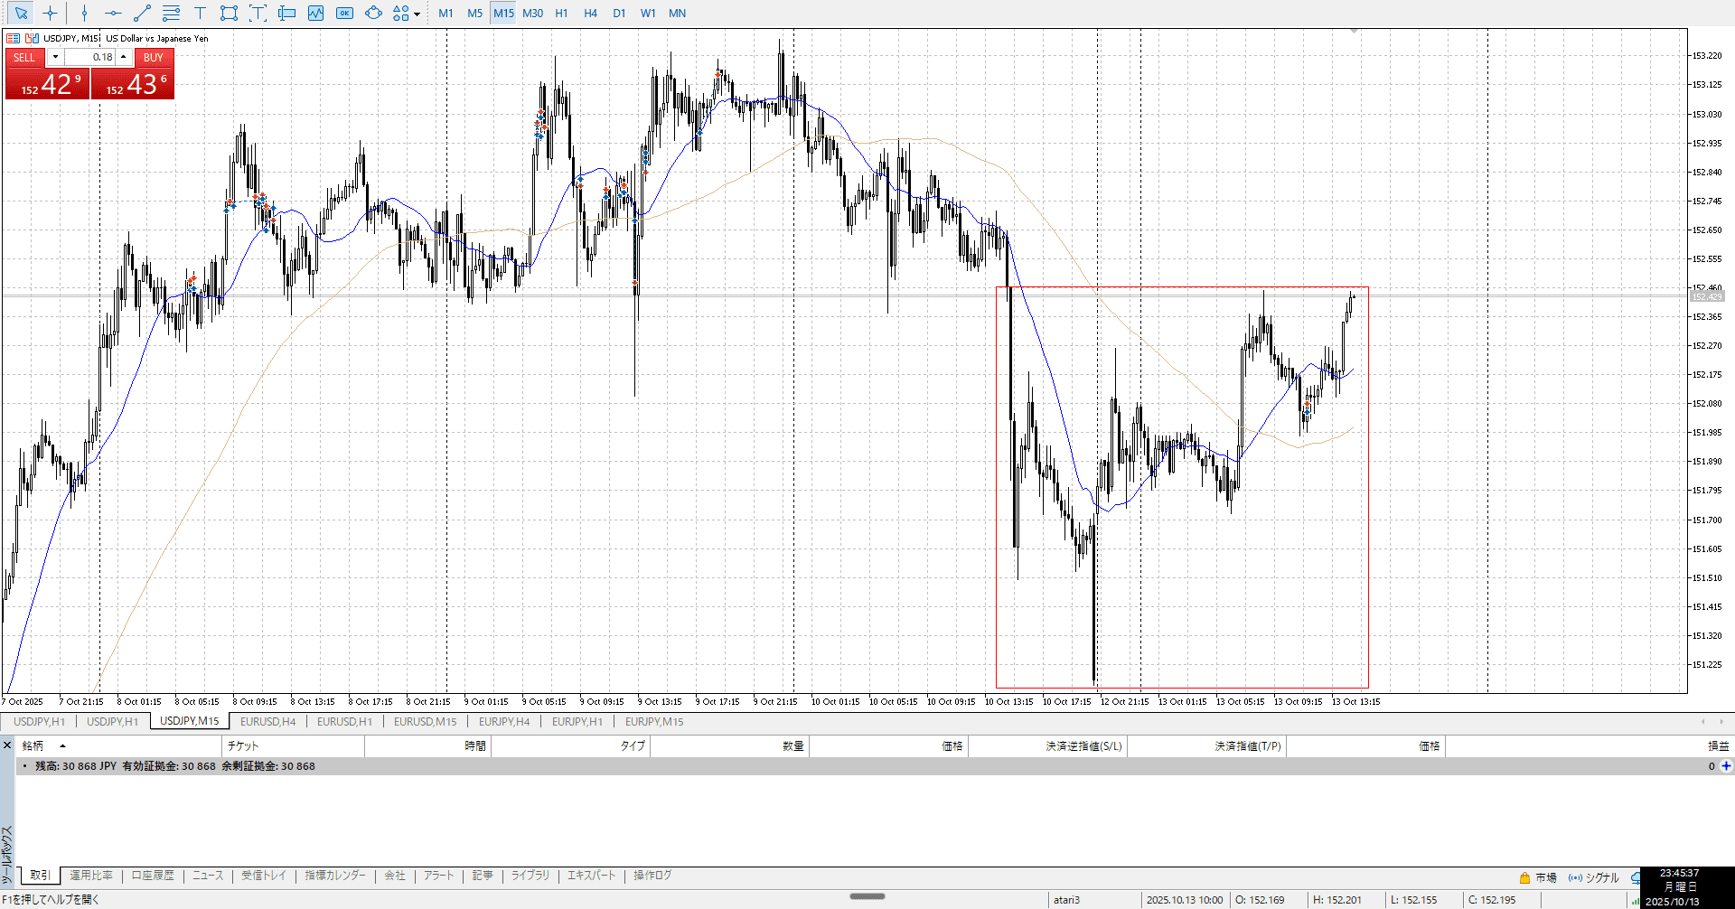This screenshot has height=909, width=1735.
Task: Select the trendline drawing tool
Action: coord(142,13)
